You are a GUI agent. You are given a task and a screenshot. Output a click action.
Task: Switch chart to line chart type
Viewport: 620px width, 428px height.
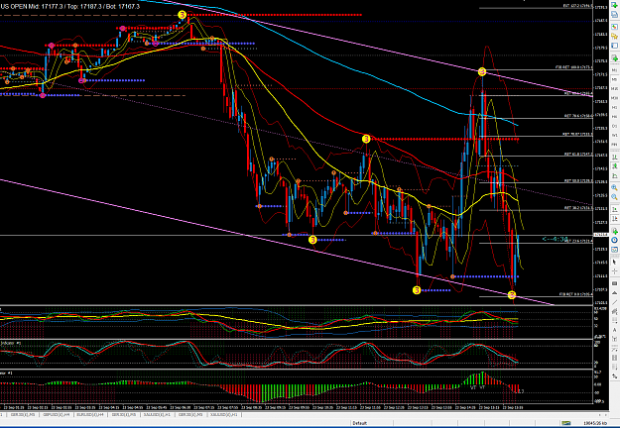(615, 176)
